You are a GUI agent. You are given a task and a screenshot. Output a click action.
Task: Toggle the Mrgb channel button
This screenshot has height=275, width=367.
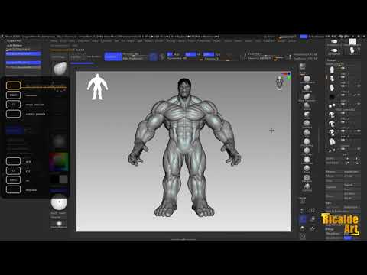click(173, 54)
